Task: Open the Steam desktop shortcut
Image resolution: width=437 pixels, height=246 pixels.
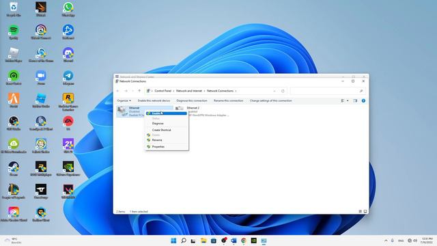Action: coord(14,169)
